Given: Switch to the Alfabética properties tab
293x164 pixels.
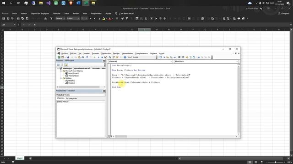Looking at the screenshot, I should pos(60,98).
